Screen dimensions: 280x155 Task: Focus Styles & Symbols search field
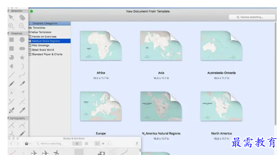click(x=52, y=143)
